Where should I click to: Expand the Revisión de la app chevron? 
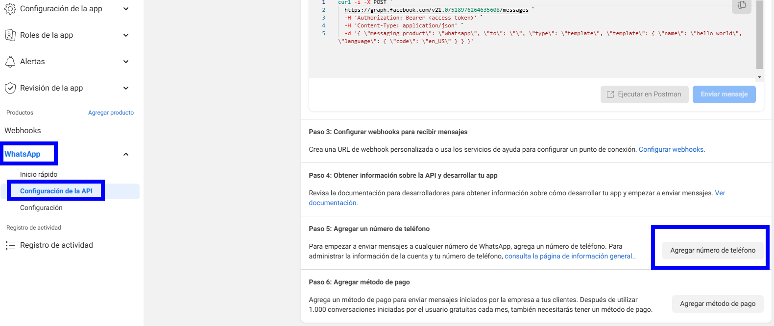(126, 88)
